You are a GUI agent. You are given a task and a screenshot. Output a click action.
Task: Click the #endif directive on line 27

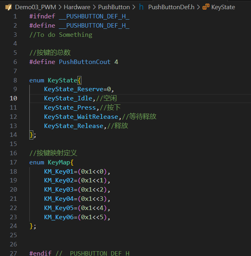pos(40,253)
